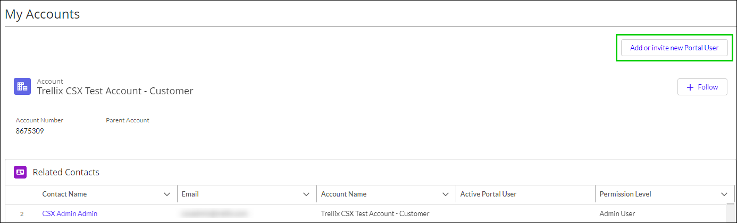Screen dimensions: 737x223
Task: Sort by the Email header label
Action: [190, 194]
